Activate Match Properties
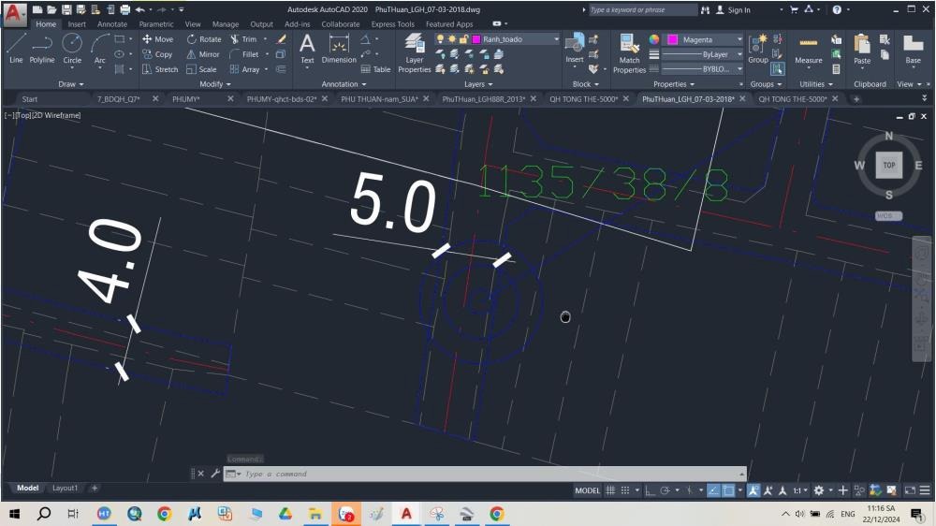 coord(629,52)
